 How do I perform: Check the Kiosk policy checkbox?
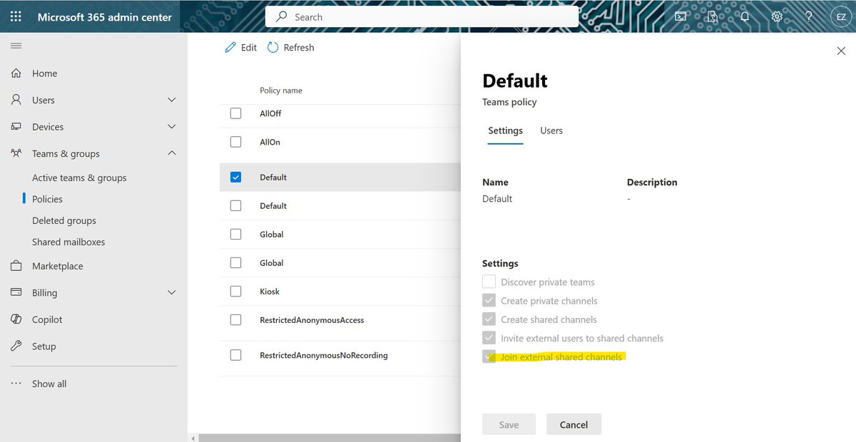[x=235, y=291]
